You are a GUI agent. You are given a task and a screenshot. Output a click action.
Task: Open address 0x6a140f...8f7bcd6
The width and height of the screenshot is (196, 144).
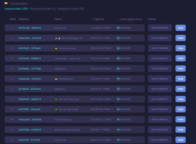[x=29, y=140]
